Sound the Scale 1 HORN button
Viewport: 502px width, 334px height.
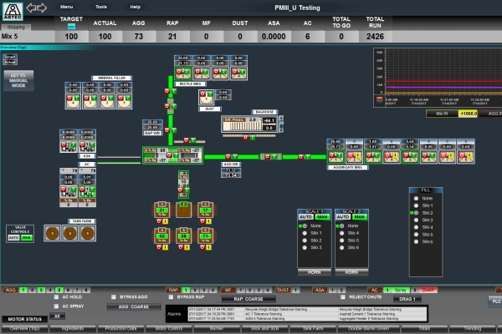[315, 272]
